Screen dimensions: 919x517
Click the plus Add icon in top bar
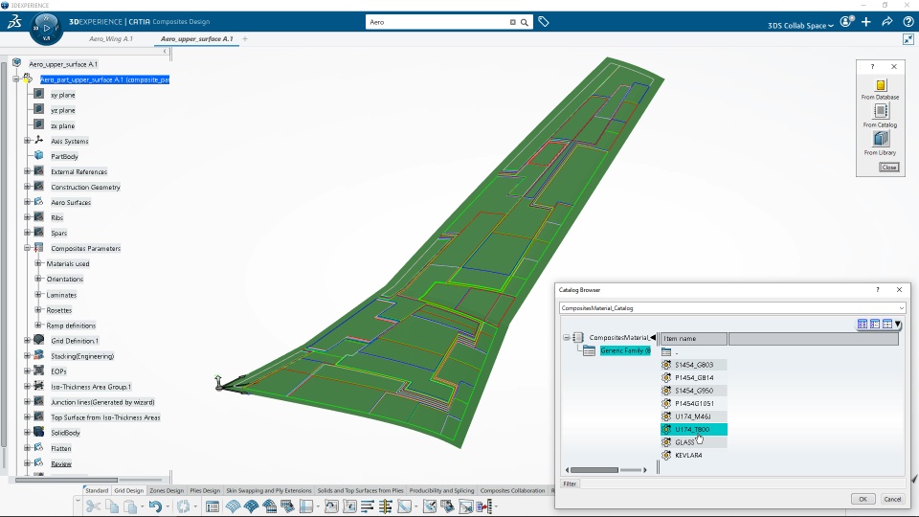click(x=866, y=22)
